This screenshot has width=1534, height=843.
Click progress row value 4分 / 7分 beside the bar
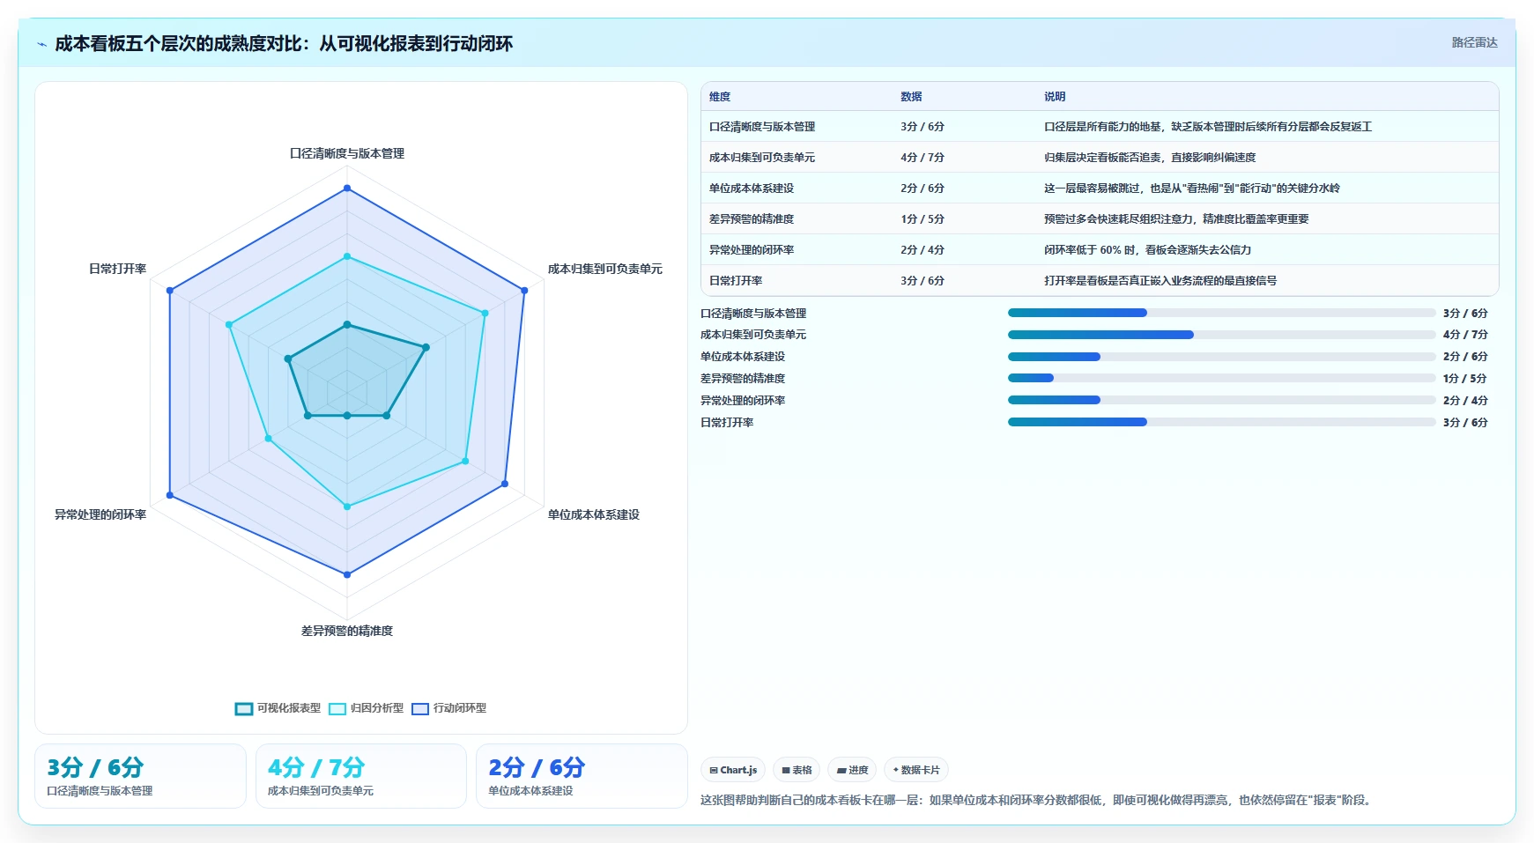[x=1465, y=335]
